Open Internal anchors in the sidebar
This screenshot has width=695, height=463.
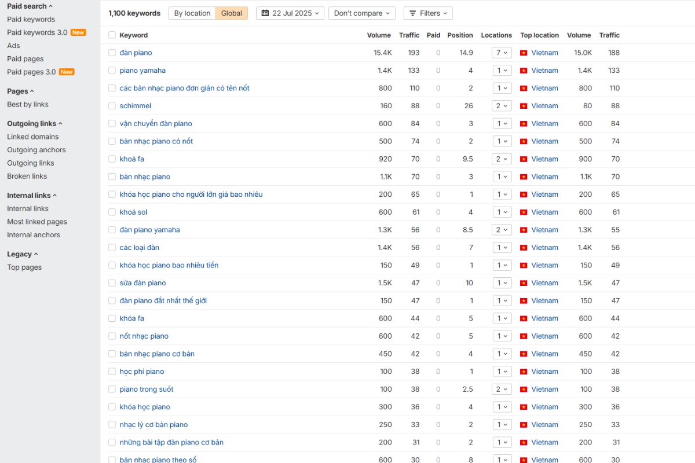(34, 235)
